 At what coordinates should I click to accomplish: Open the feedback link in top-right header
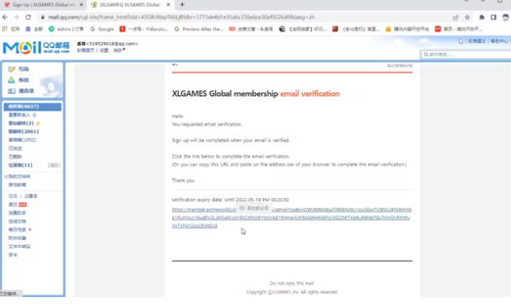pos(477,41)
